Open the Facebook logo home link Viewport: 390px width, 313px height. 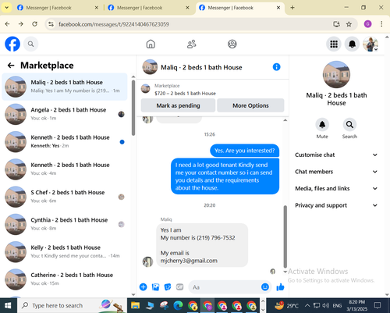click(12, 44)
